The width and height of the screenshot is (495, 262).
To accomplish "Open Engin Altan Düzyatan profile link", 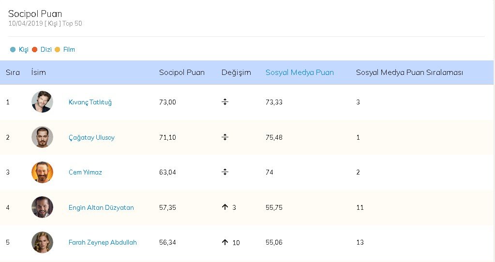I will tap(101, 207).
